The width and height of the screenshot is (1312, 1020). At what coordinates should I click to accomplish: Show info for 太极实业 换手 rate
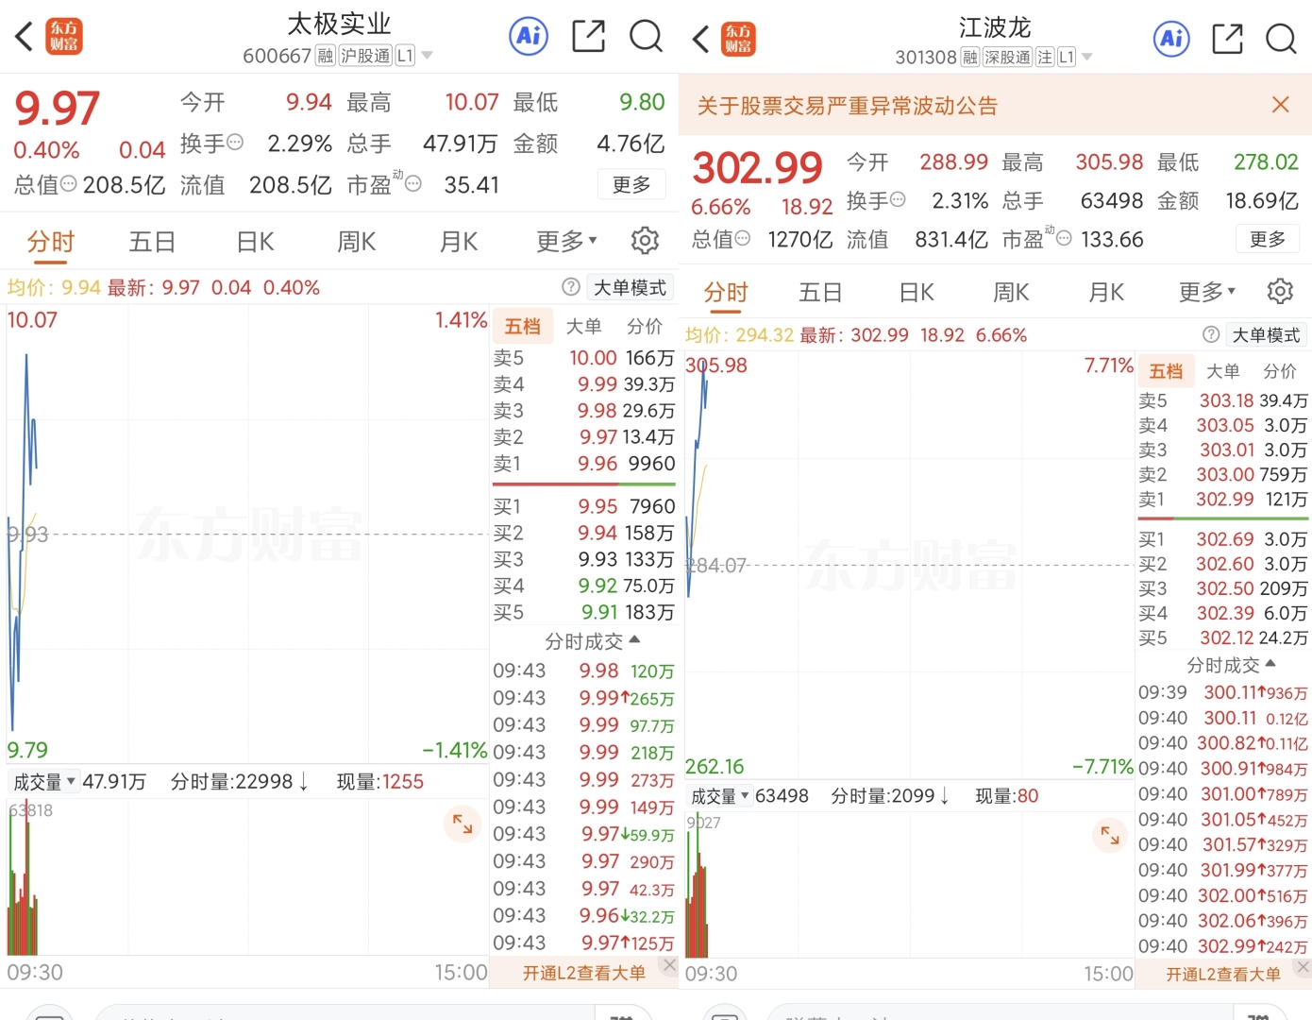235,143
